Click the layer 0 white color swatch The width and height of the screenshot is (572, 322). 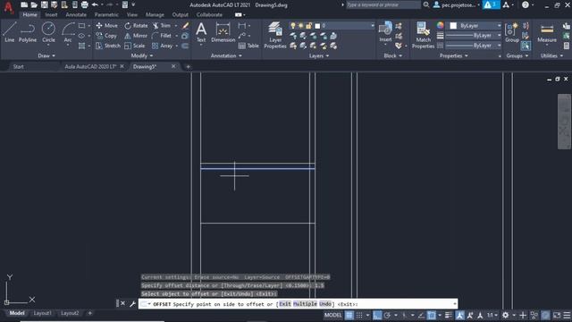[x=317, y=26]
